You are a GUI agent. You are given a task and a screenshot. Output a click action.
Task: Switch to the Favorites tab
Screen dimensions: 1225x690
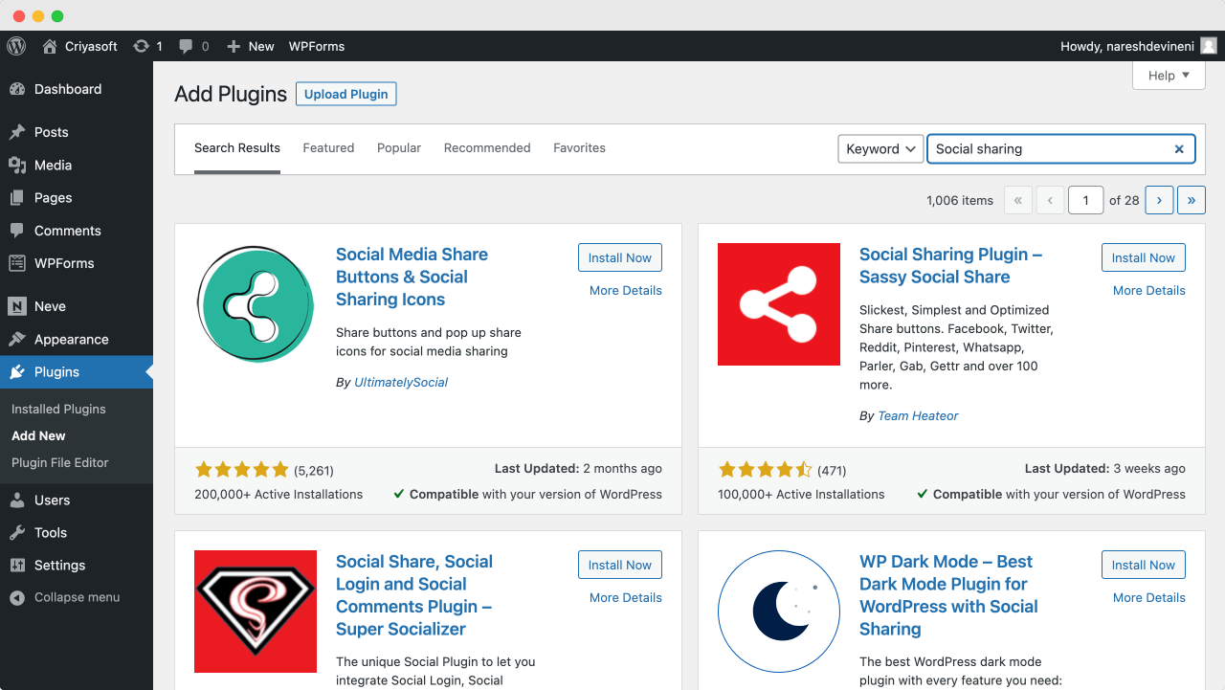coord(579,147)
